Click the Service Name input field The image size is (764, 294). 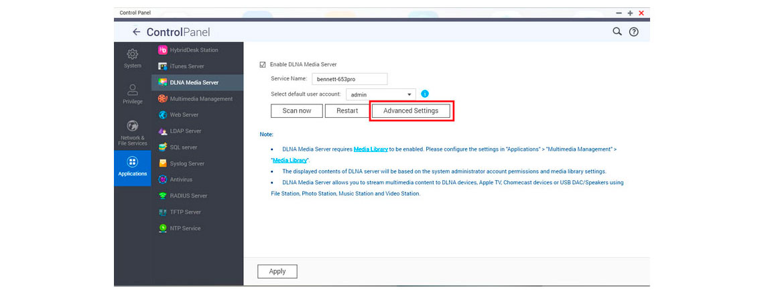[x=349, y=79]
